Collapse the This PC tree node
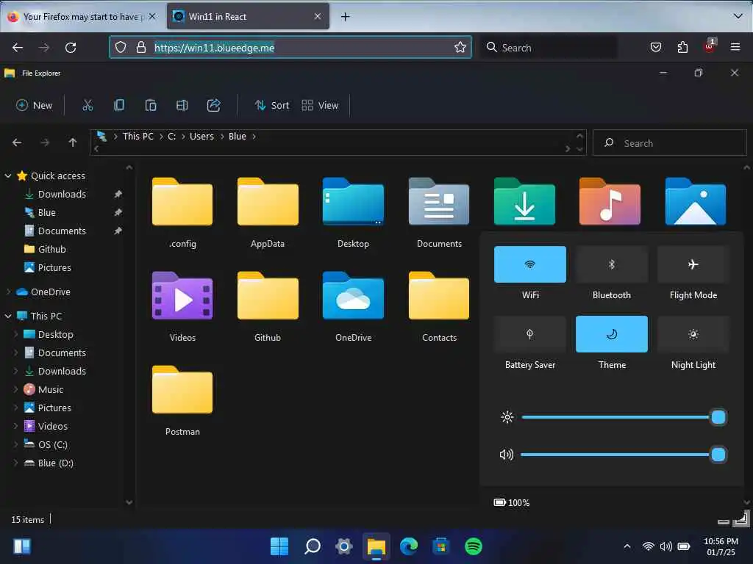 point(8,316)
